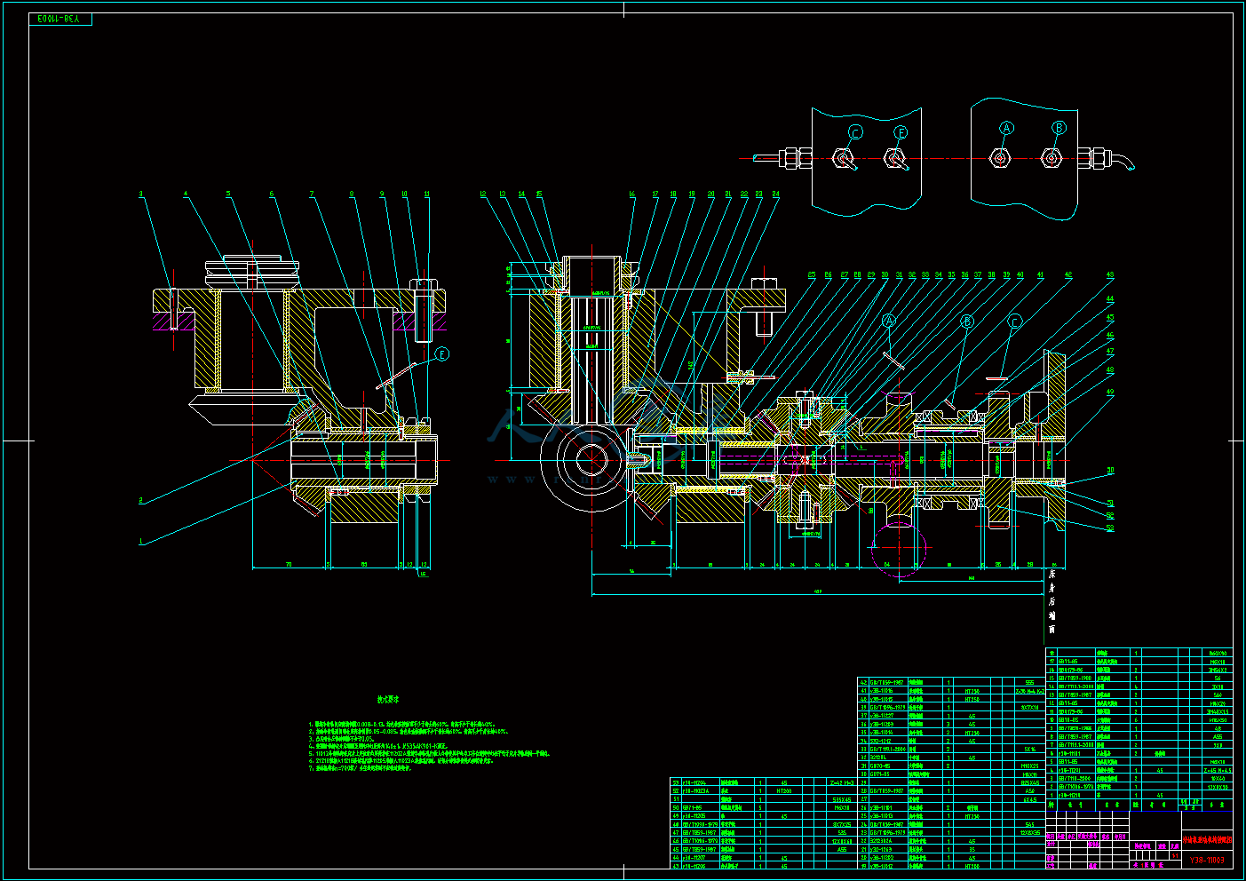
Task: Click the circled E label in the top detail view
Action: [901, 132]
